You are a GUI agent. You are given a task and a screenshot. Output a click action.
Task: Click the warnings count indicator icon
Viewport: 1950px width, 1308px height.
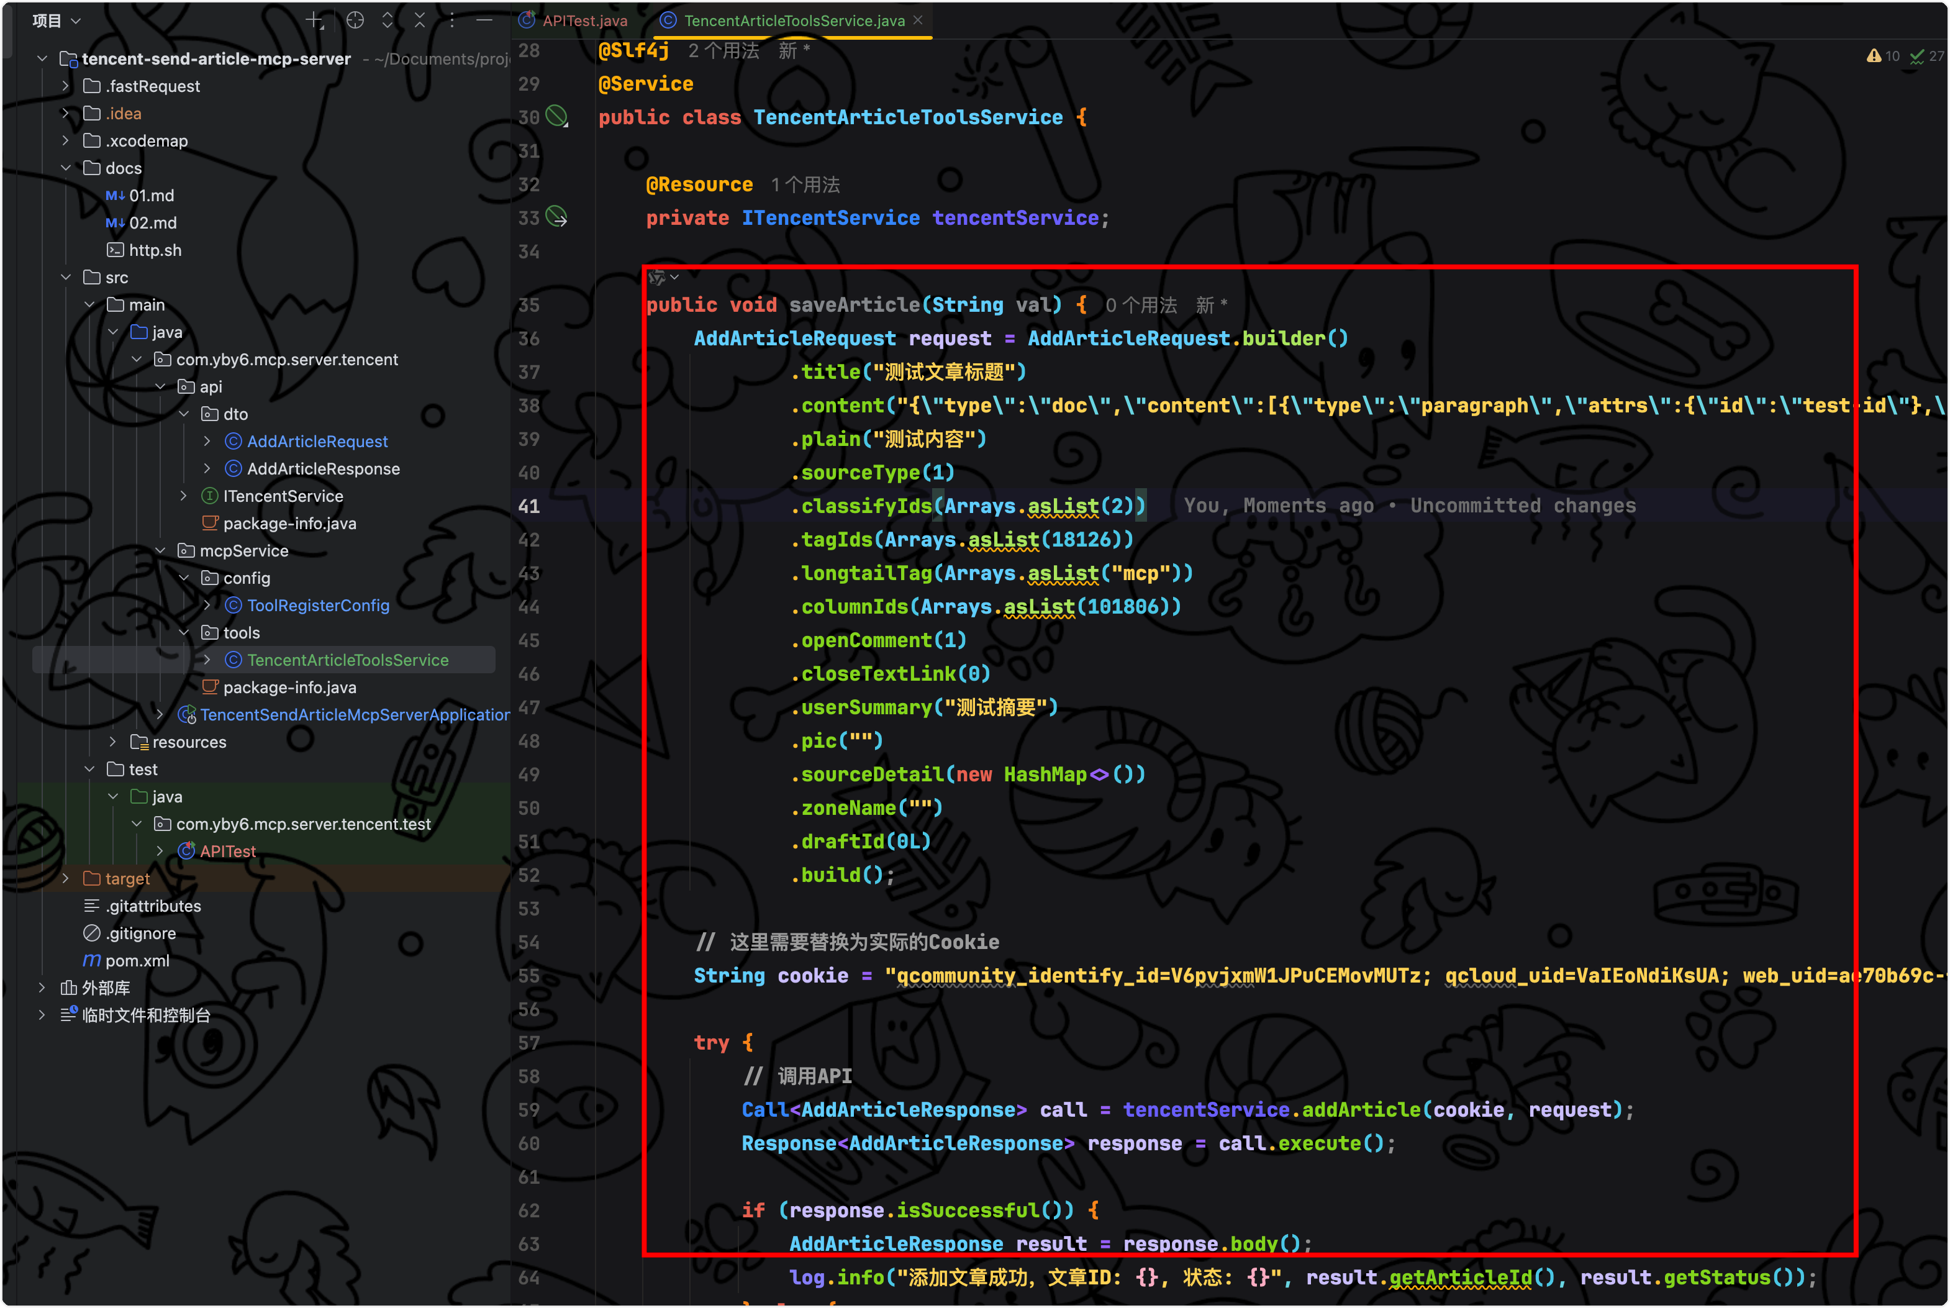(1875, 56)
